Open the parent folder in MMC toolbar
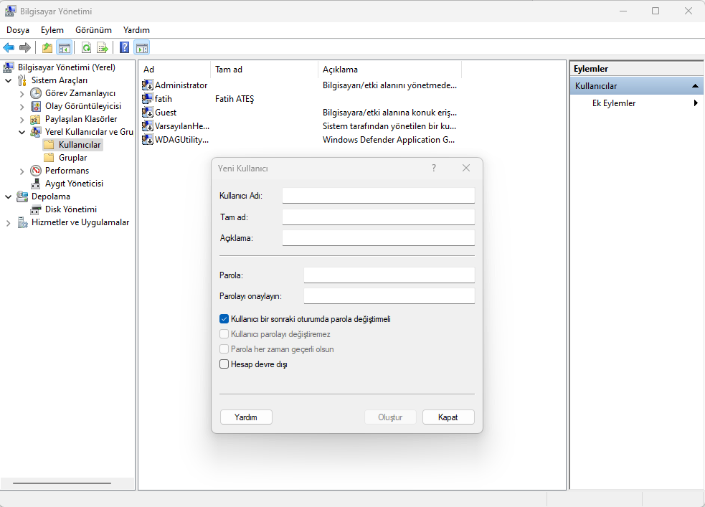 click(x=46, y=47)
